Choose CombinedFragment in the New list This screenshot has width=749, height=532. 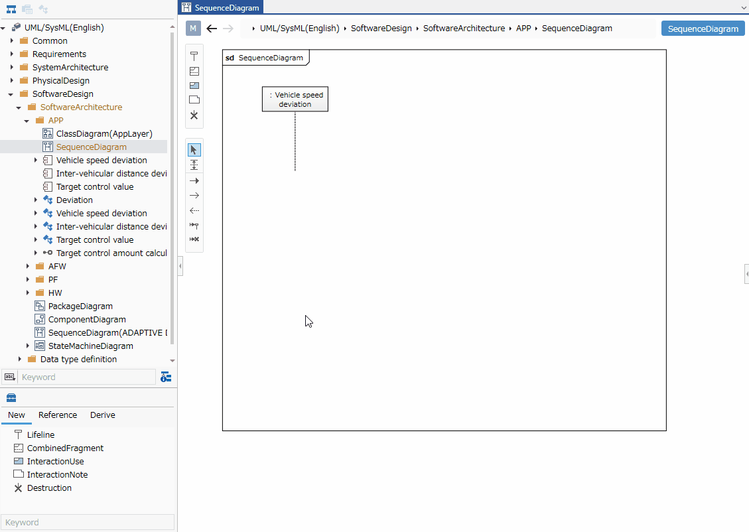(59, 448)
